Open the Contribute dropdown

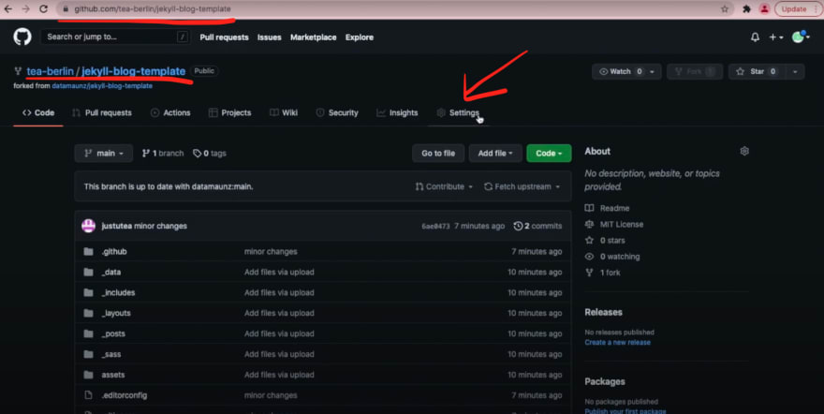[445, 186]
